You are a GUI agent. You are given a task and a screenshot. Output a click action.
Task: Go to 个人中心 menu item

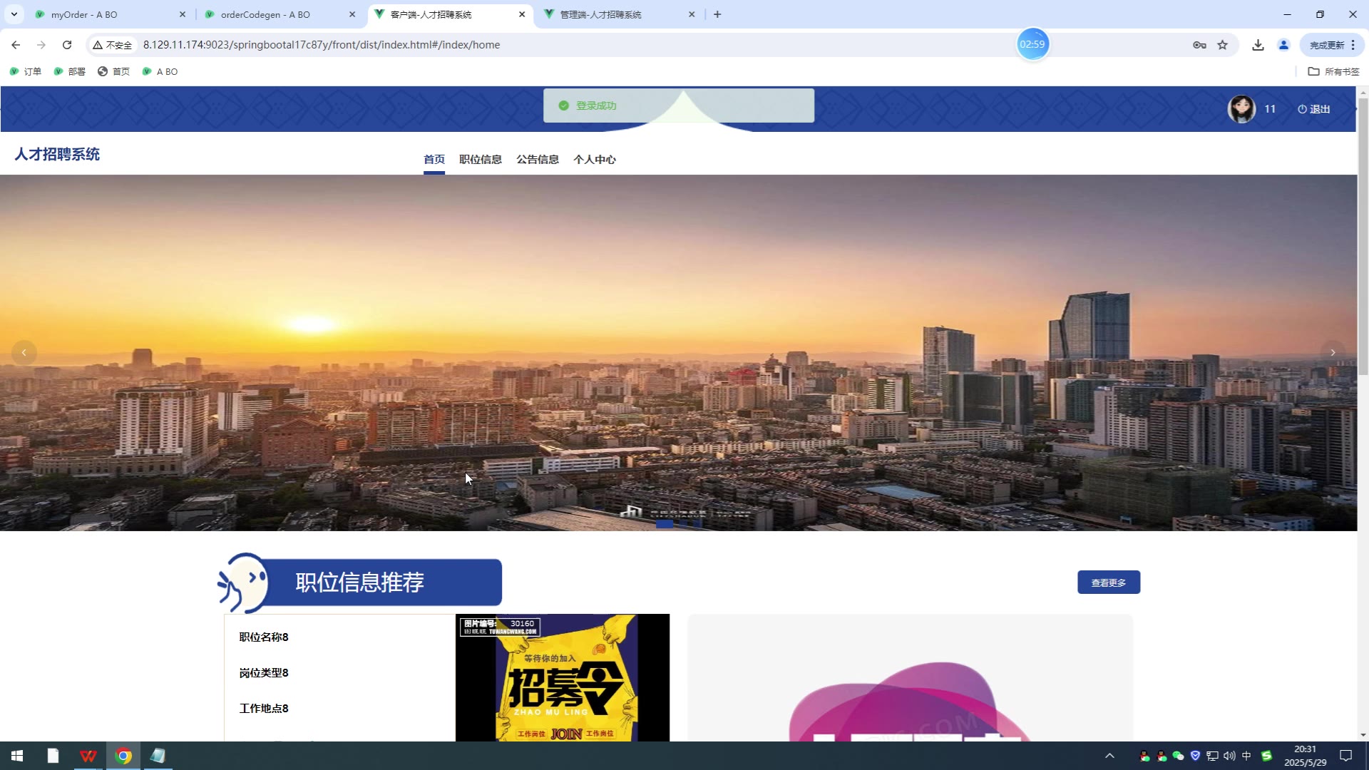(594, 160)
